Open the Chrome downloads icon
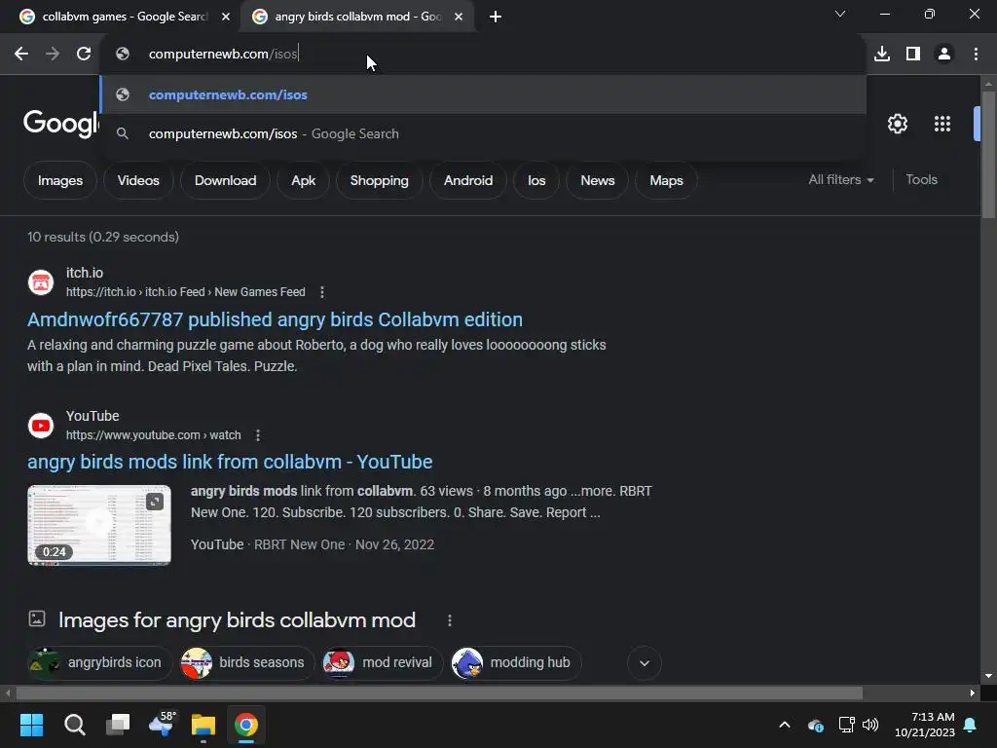 click(x=882, y=55)
